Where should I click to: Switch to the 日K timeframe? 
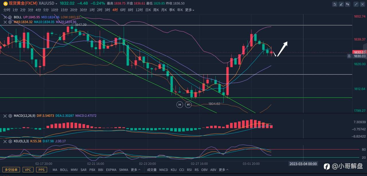tap(148, 10)
